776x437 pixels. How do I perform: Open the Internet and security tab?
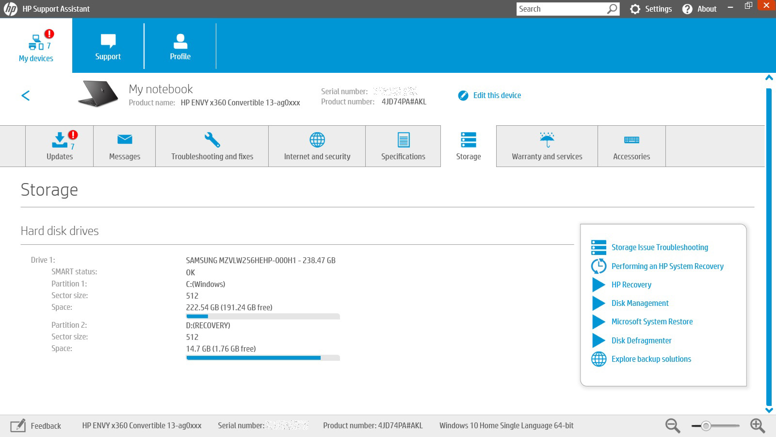click(x=317, y=146)
